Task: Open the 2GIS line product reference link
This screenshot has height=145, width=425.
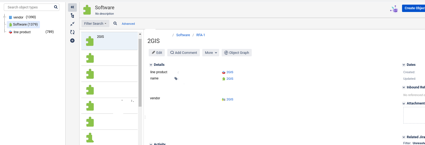Action: [230, 72]
